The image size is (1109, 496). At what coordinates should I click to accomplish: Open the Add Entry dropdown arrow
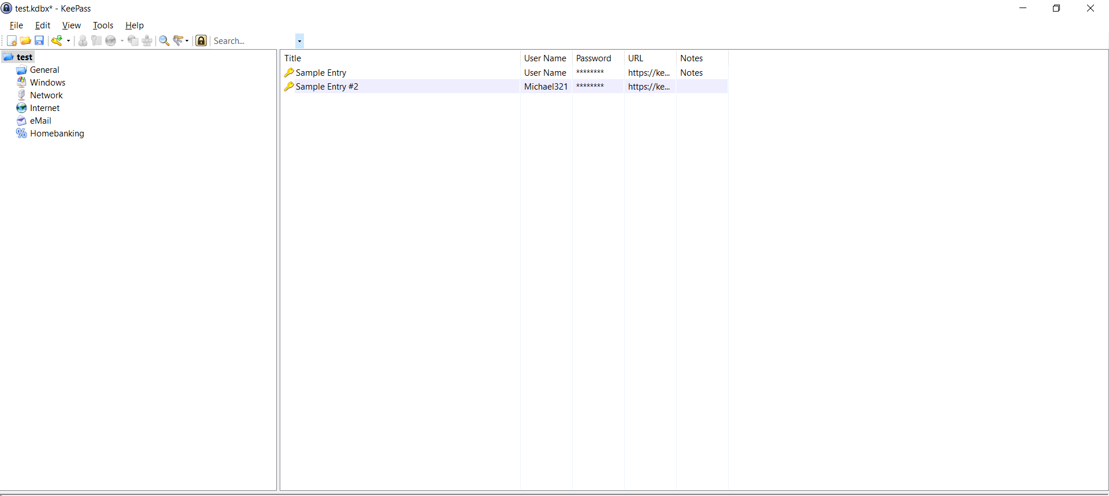pyautogui.click(x=68, y=40)
